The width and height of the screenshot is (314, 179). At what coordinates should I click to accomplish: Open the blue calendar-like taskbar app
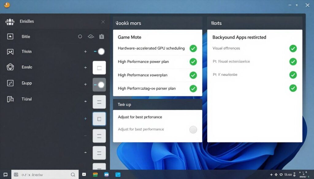(106, 175)
